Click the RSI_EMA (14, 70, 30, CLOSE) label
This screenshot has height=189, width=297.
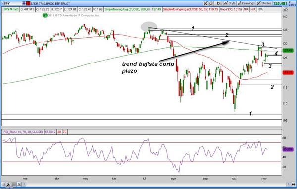[x=23, y=132]
